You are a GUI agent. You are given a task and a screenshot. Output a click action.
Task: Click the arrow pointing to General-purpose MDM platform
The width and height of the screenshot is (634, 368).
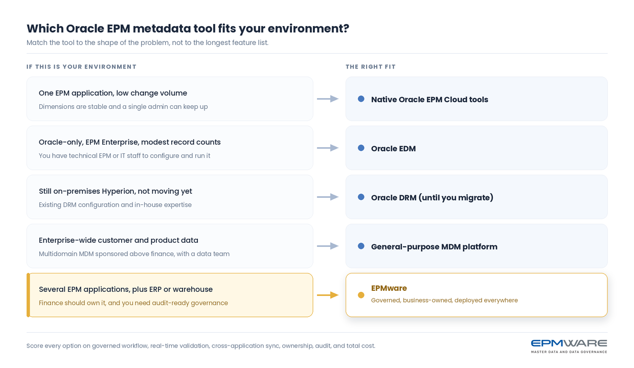(328, 246)
